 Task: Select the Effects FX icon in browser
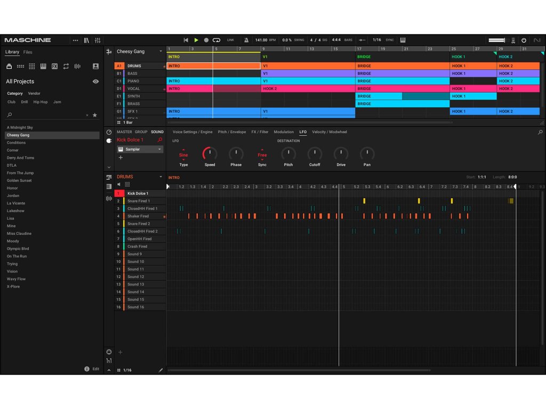point(55,67)
